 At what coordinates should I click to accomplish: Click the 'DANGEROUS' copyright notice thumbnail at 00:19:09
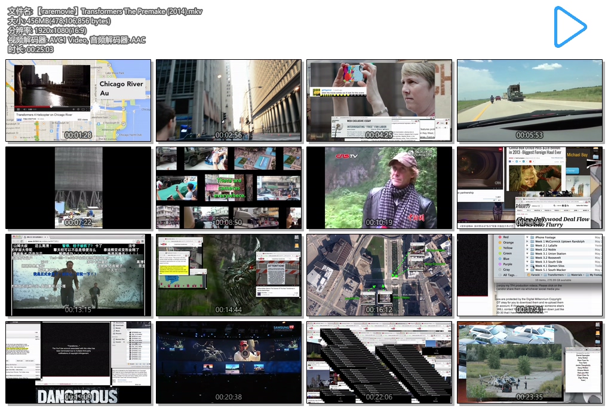pos(78,362)
